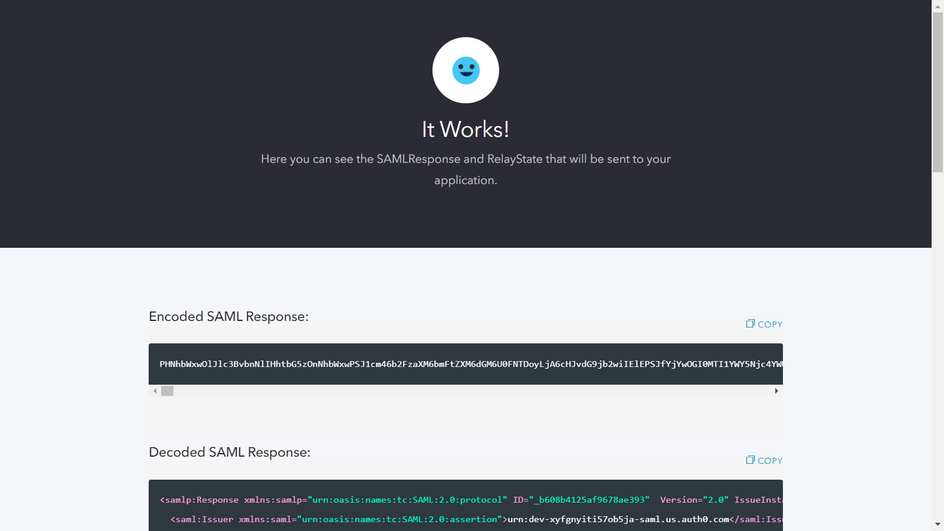Screen dimensions: 944x531
Task: Click the samlp:Response tag in the decoded XML
Action: 199,500
